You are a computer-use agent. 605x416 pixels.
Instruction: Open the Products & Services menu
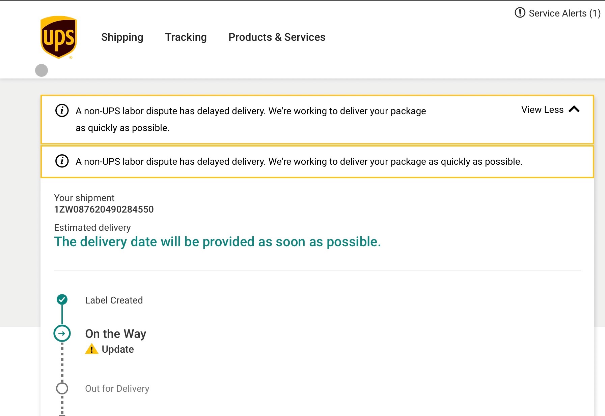pyautogui.click(x=277, y=37)
